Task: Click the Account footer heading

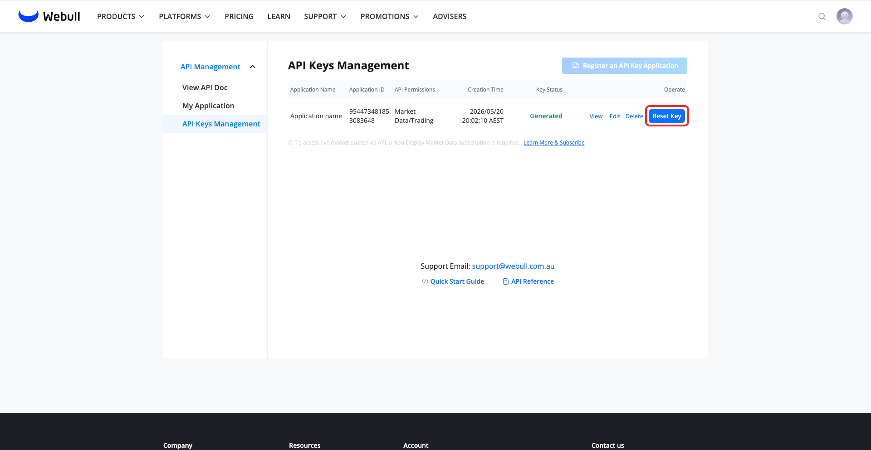Action: [416, 445]
